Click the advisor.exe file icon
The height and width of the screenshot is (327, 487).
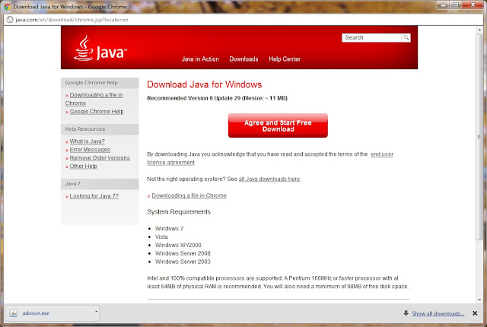tap(14, 313)
